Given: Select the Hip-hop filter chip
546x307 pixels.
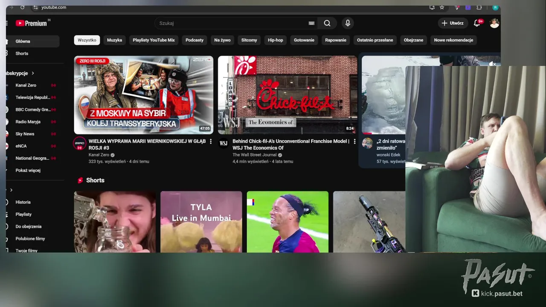Looking at the screenshot, I should (x=276, y=40).
